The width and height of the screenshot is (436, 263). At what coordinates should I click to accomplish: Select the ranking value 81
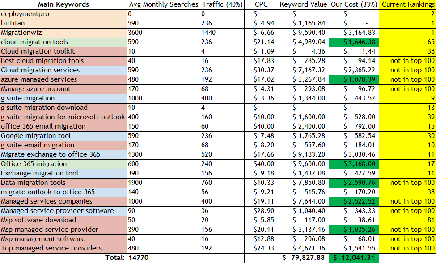[x=407, y=220]
